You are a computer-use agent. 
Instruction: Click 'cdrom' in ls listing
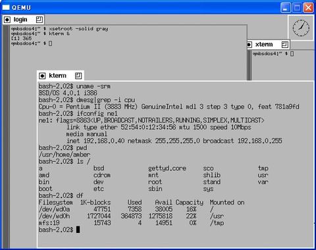click(x=102, y=175)
